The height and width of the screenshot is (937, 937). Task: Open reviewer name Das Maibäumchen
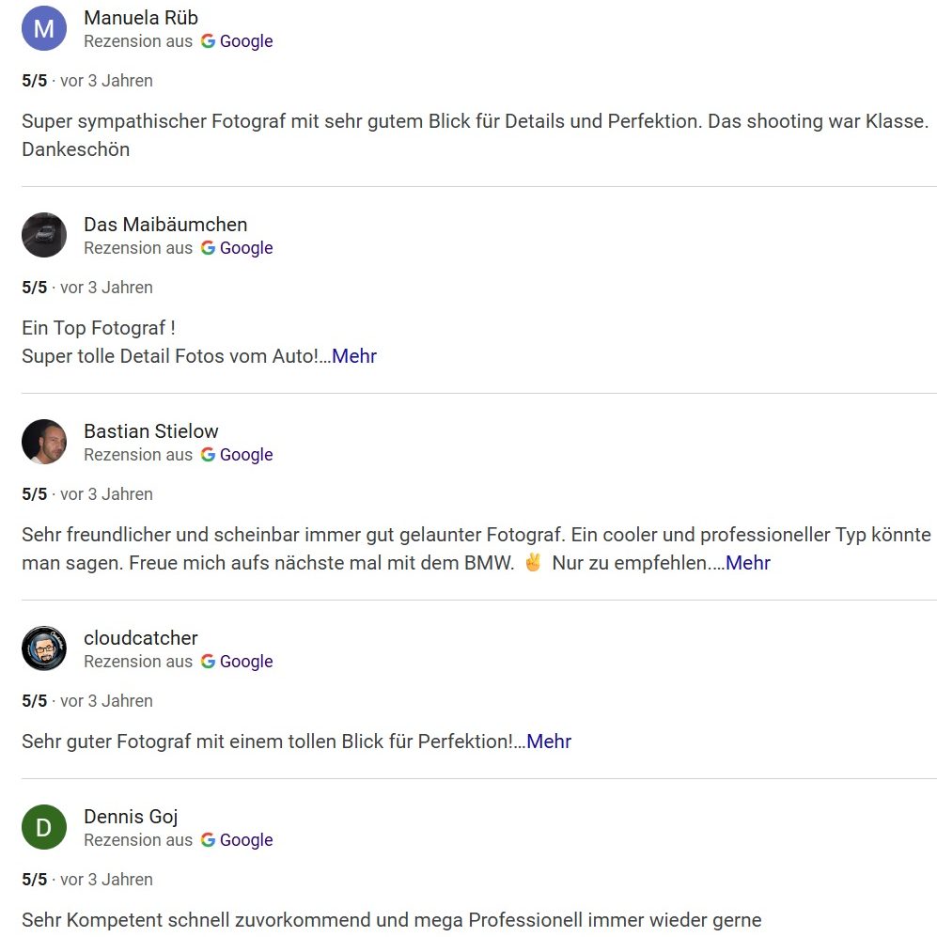[165, 225]
